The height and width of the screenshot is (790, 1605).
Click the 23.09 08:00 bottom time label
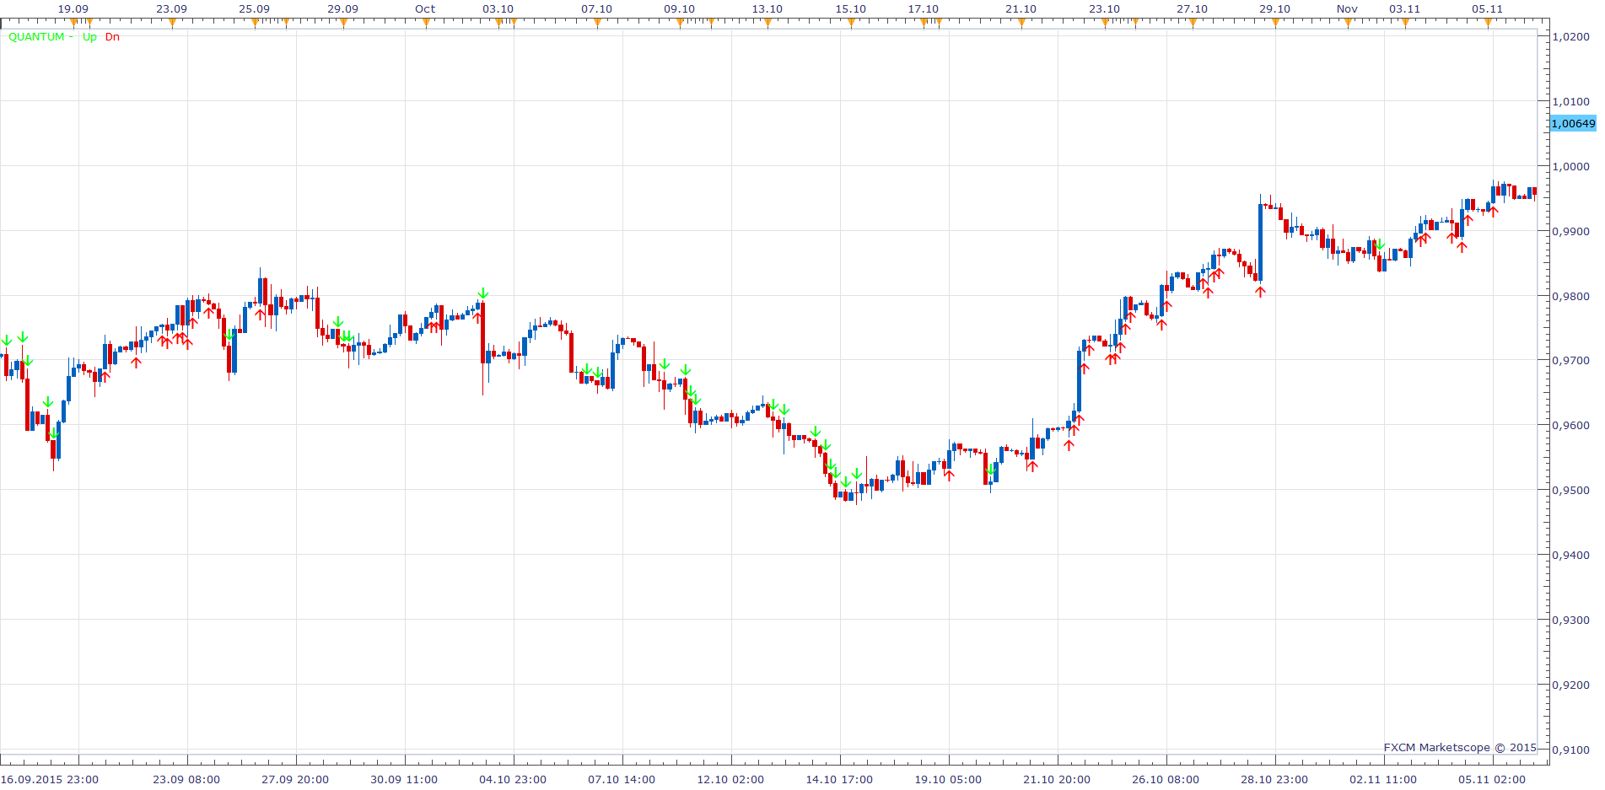186,779
